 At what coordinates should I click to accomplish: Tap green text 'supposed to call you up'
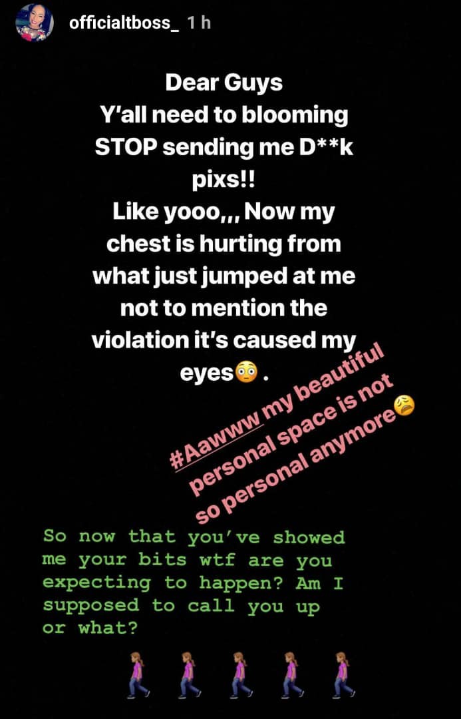181,606
